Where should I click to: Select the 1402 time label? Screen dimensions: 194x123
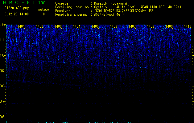tap(39, 26)
